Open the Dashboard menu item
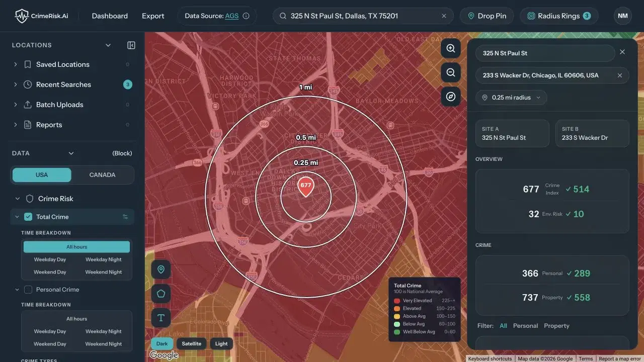 pyautogui.click(x=110, y=16)
